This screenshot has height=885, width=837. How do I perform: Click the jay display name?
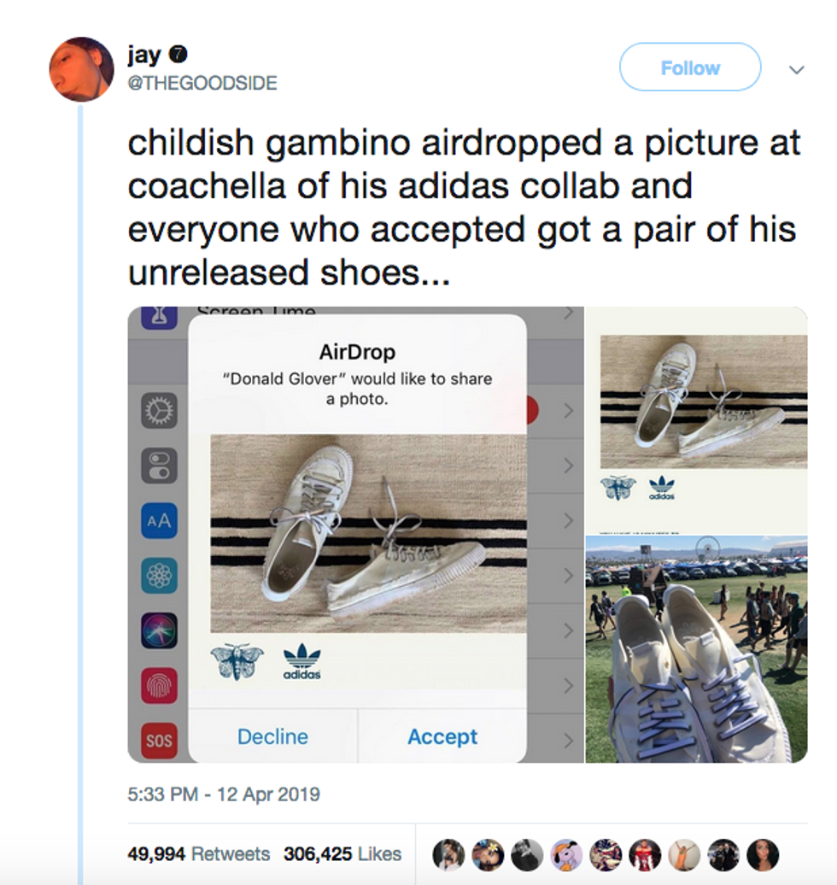[143, 55]
